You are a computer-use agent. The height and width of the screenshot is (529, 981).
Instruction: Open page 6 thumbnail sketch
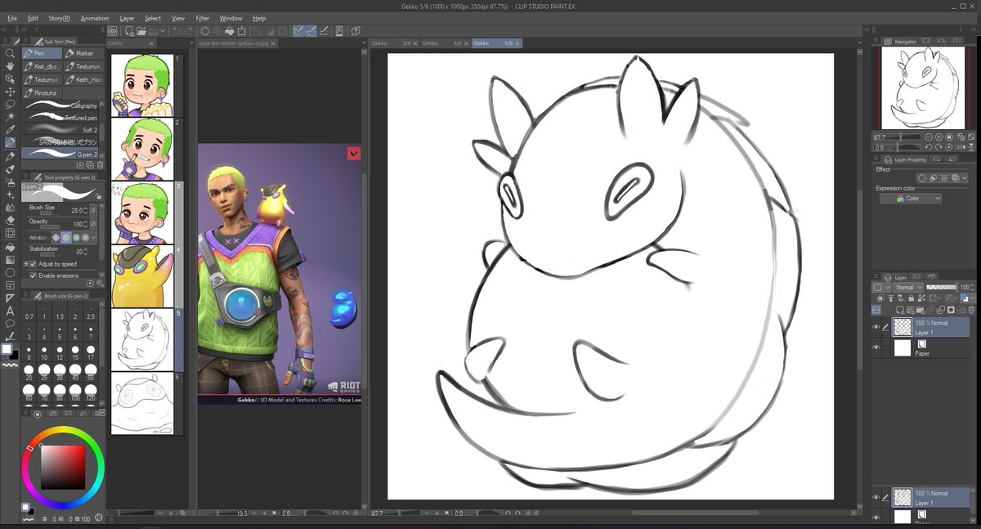click(x=141, y=403)
